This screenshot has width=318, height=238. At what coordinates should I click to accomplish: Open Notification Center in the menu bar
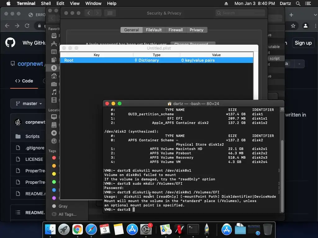[308, 3]
